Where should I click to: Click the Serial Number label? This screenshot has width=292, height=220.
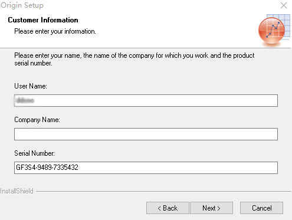tap(35, 153)
